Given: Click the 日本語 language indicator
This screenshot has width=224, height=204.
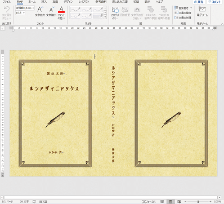Looking at the screenshot, I should [43, 202].
